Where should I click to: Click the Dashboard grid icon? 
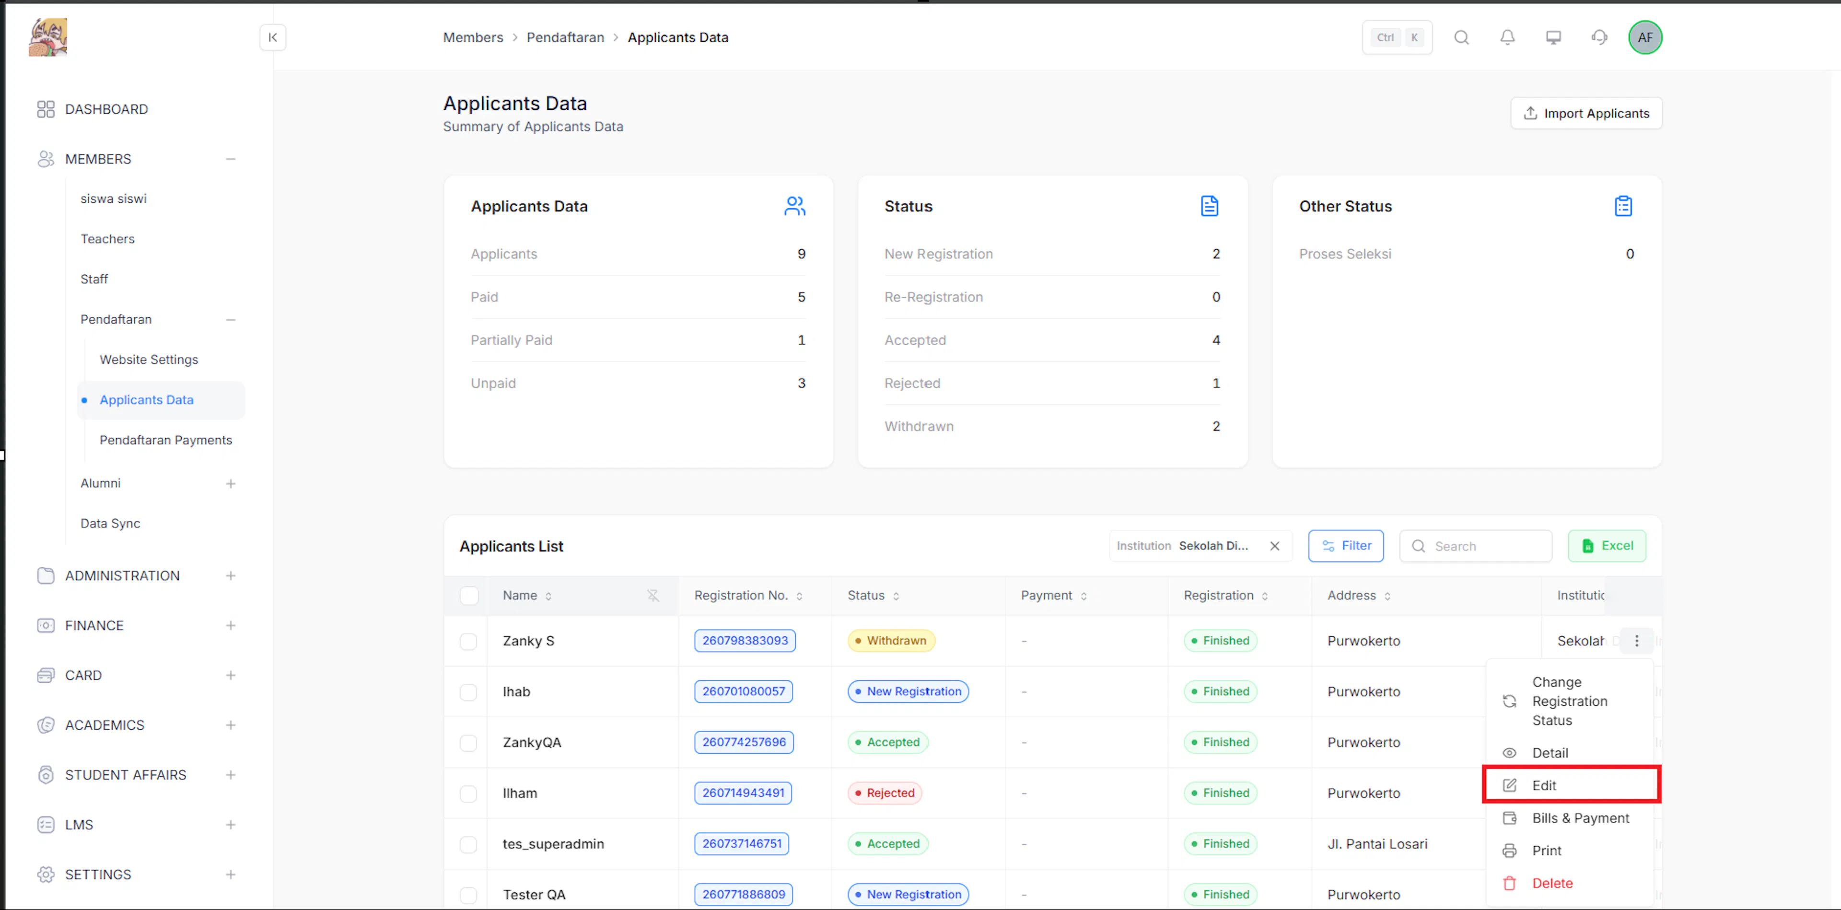46,109
